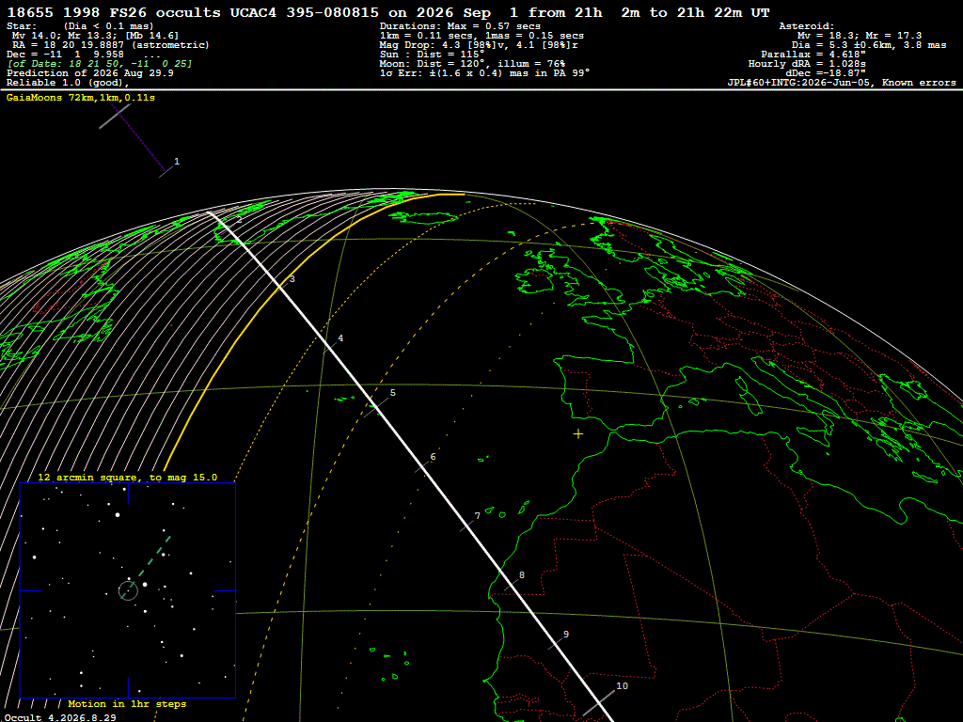
Task: Click path time marker 8
Action: [x=522, y=575]
